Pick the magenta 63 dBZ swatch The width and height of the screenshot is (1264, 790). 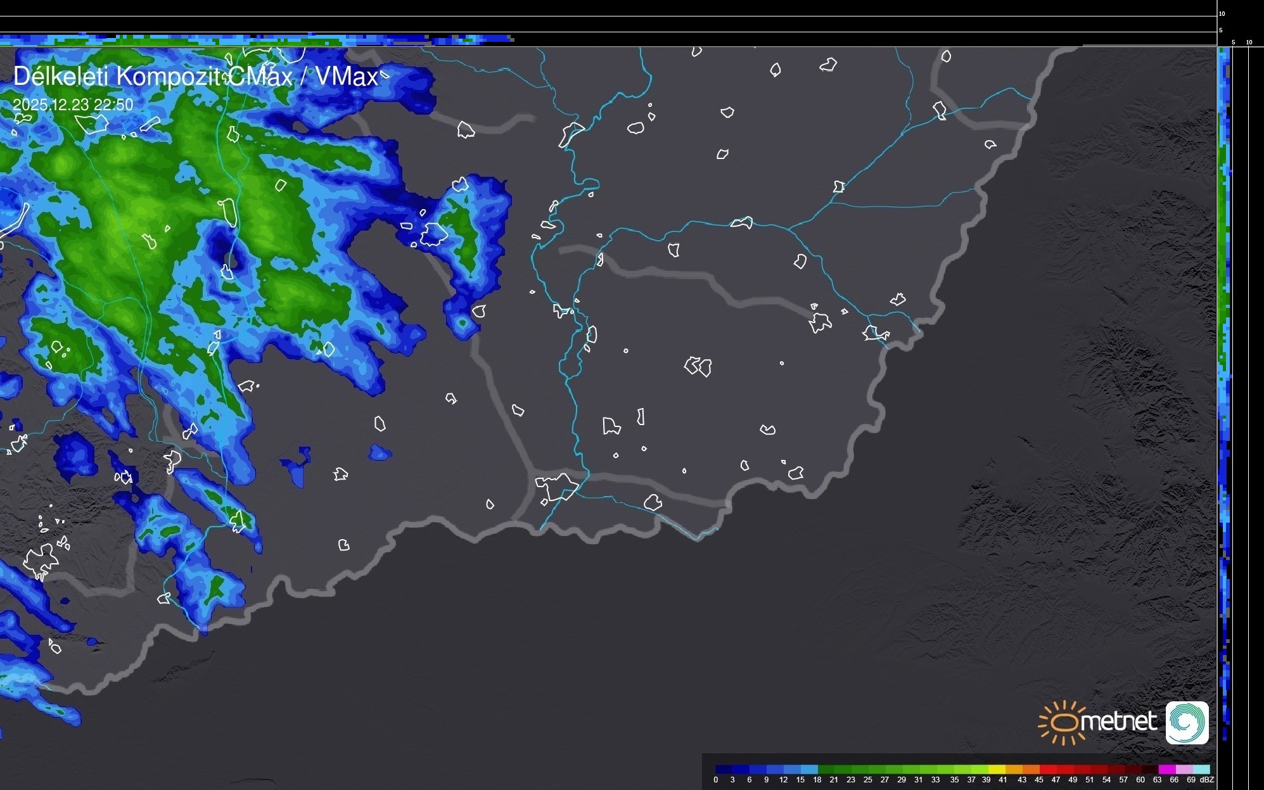click(1167, 769)
